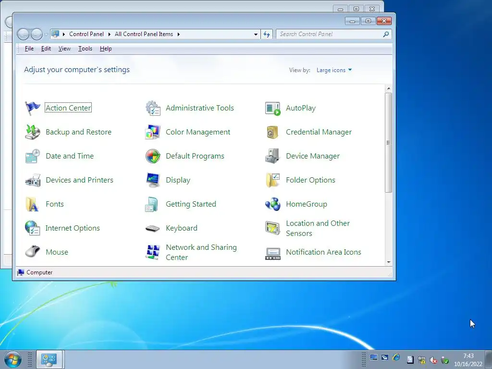Expand arrow after Control Panel breadcrumb
This screenshot has width=492, height=369.
pyautogui.click(x=109, y=34)
